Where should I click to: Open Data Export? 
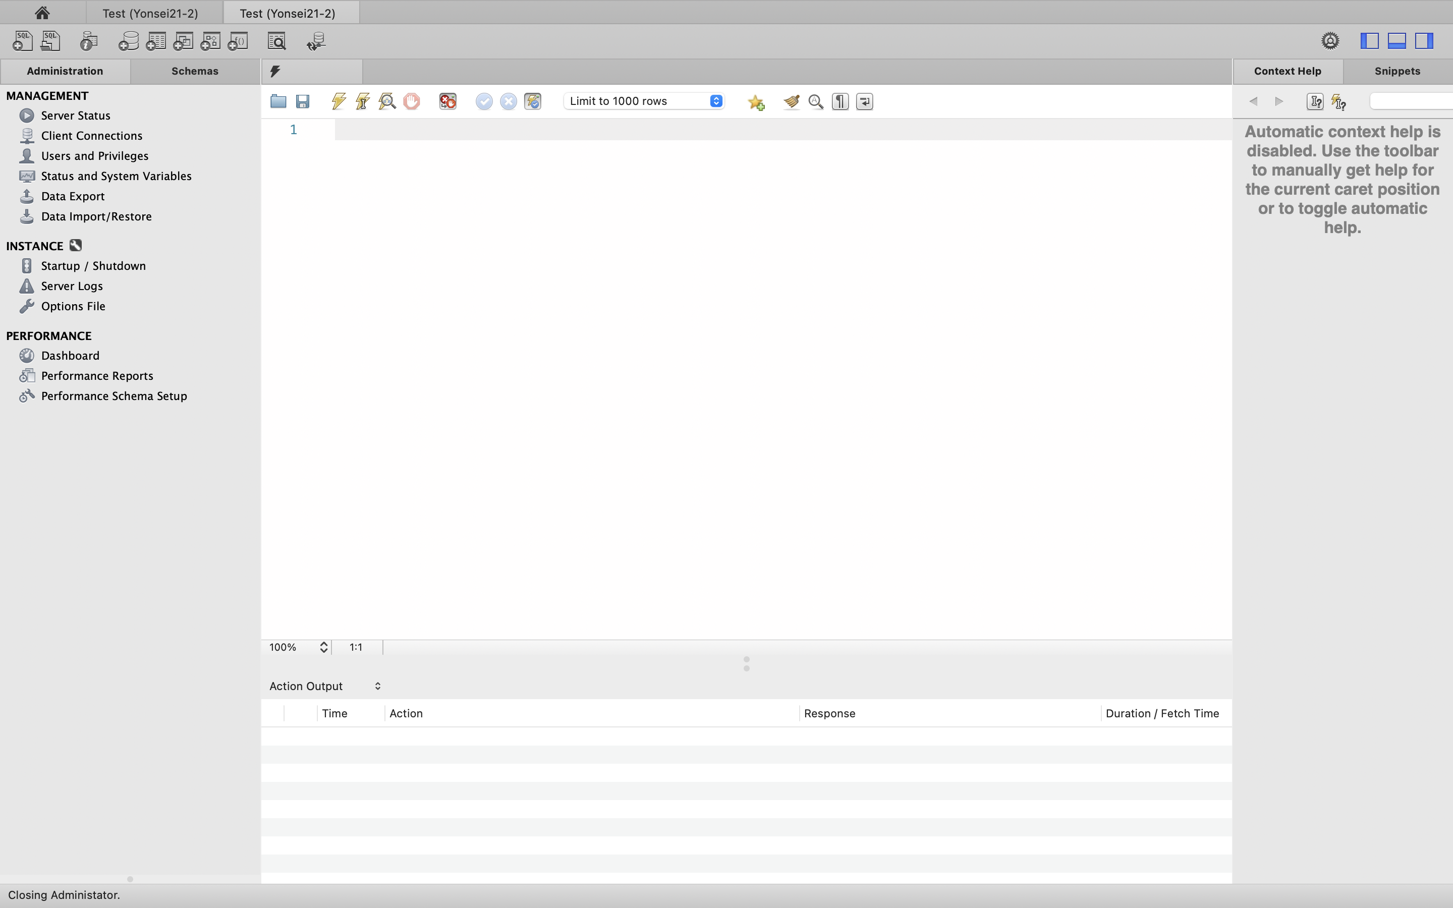click(x=73, y=196)
